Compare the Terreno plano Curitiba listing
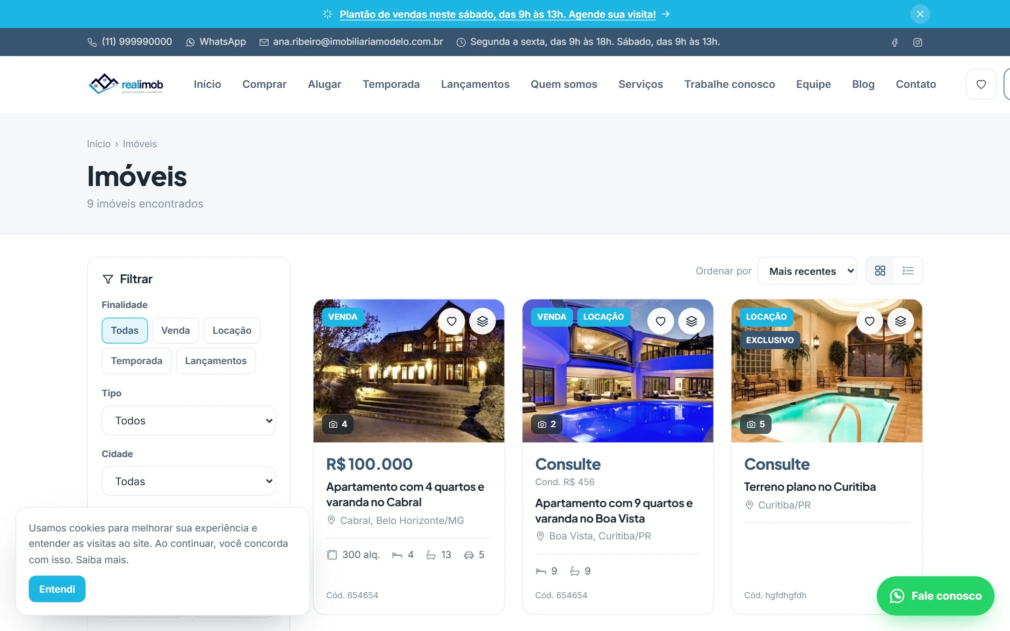The width and height of the screenshot is (1010, 631). 900,321
